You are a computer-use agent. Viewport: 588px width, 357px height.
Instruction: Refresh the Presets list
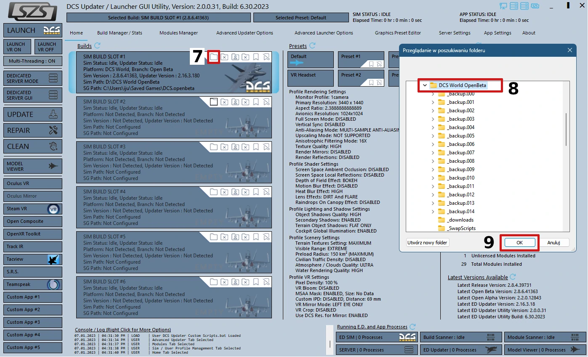click(312, 46)
